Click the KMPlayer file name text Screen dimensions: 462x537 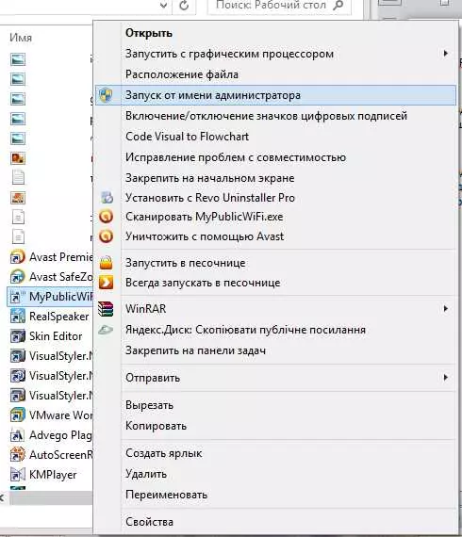53,475
